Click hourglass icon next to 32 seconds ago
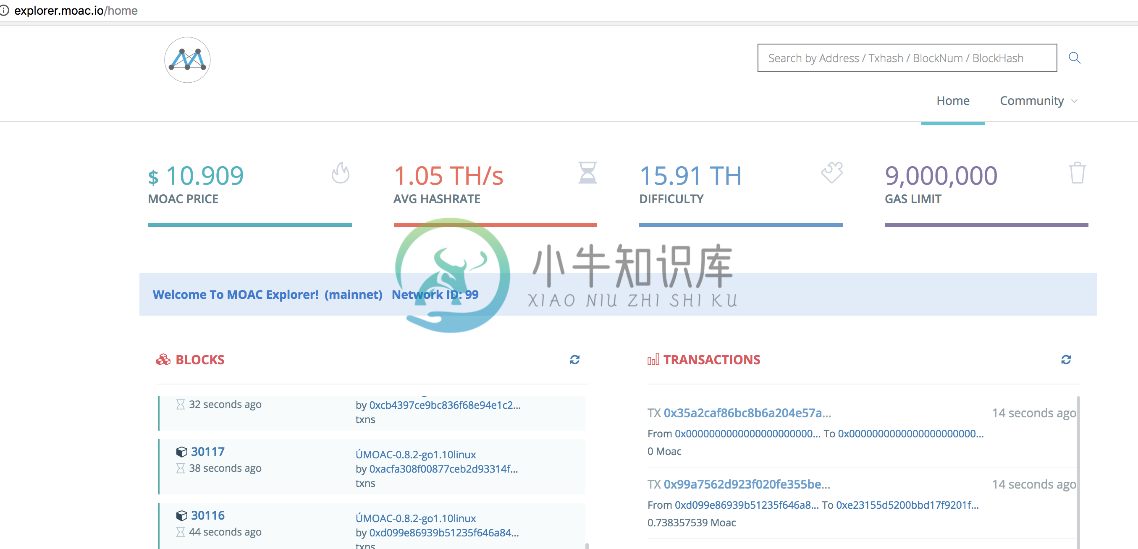Viewport: 1138px width, 549px height. point(180,405)
